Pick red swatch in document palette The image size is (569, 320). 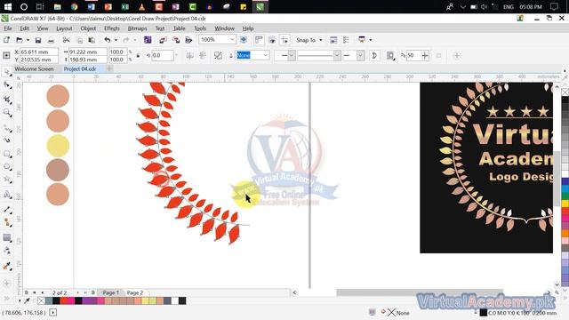click(63, 300)
